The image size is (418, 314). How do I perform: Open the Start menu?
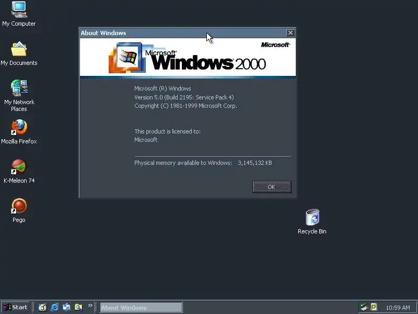click(x=16, y=307)
